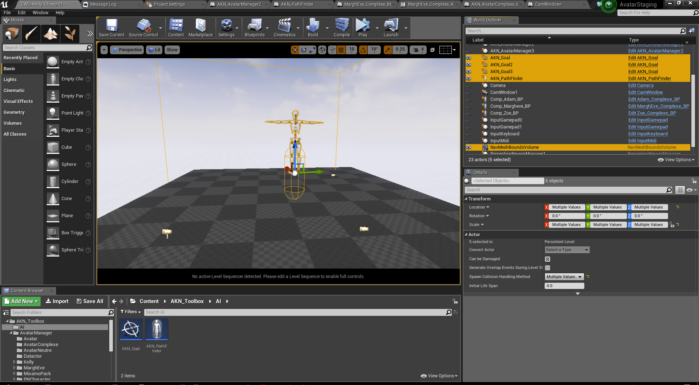Open the Edit menu
The height and width of the screenshot is (385, 699).
click(x=21, y=12)
